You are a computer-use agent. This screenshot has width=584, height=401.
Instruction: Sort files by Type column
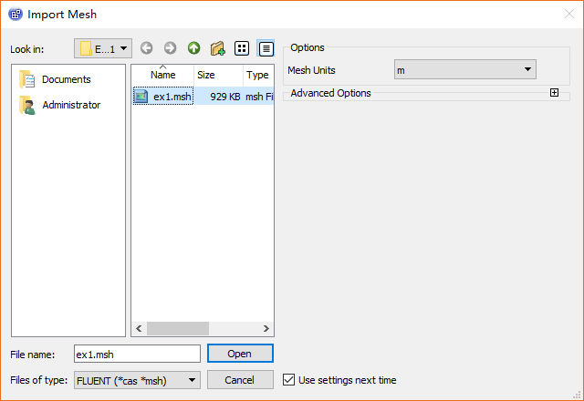tap(258, 75)
